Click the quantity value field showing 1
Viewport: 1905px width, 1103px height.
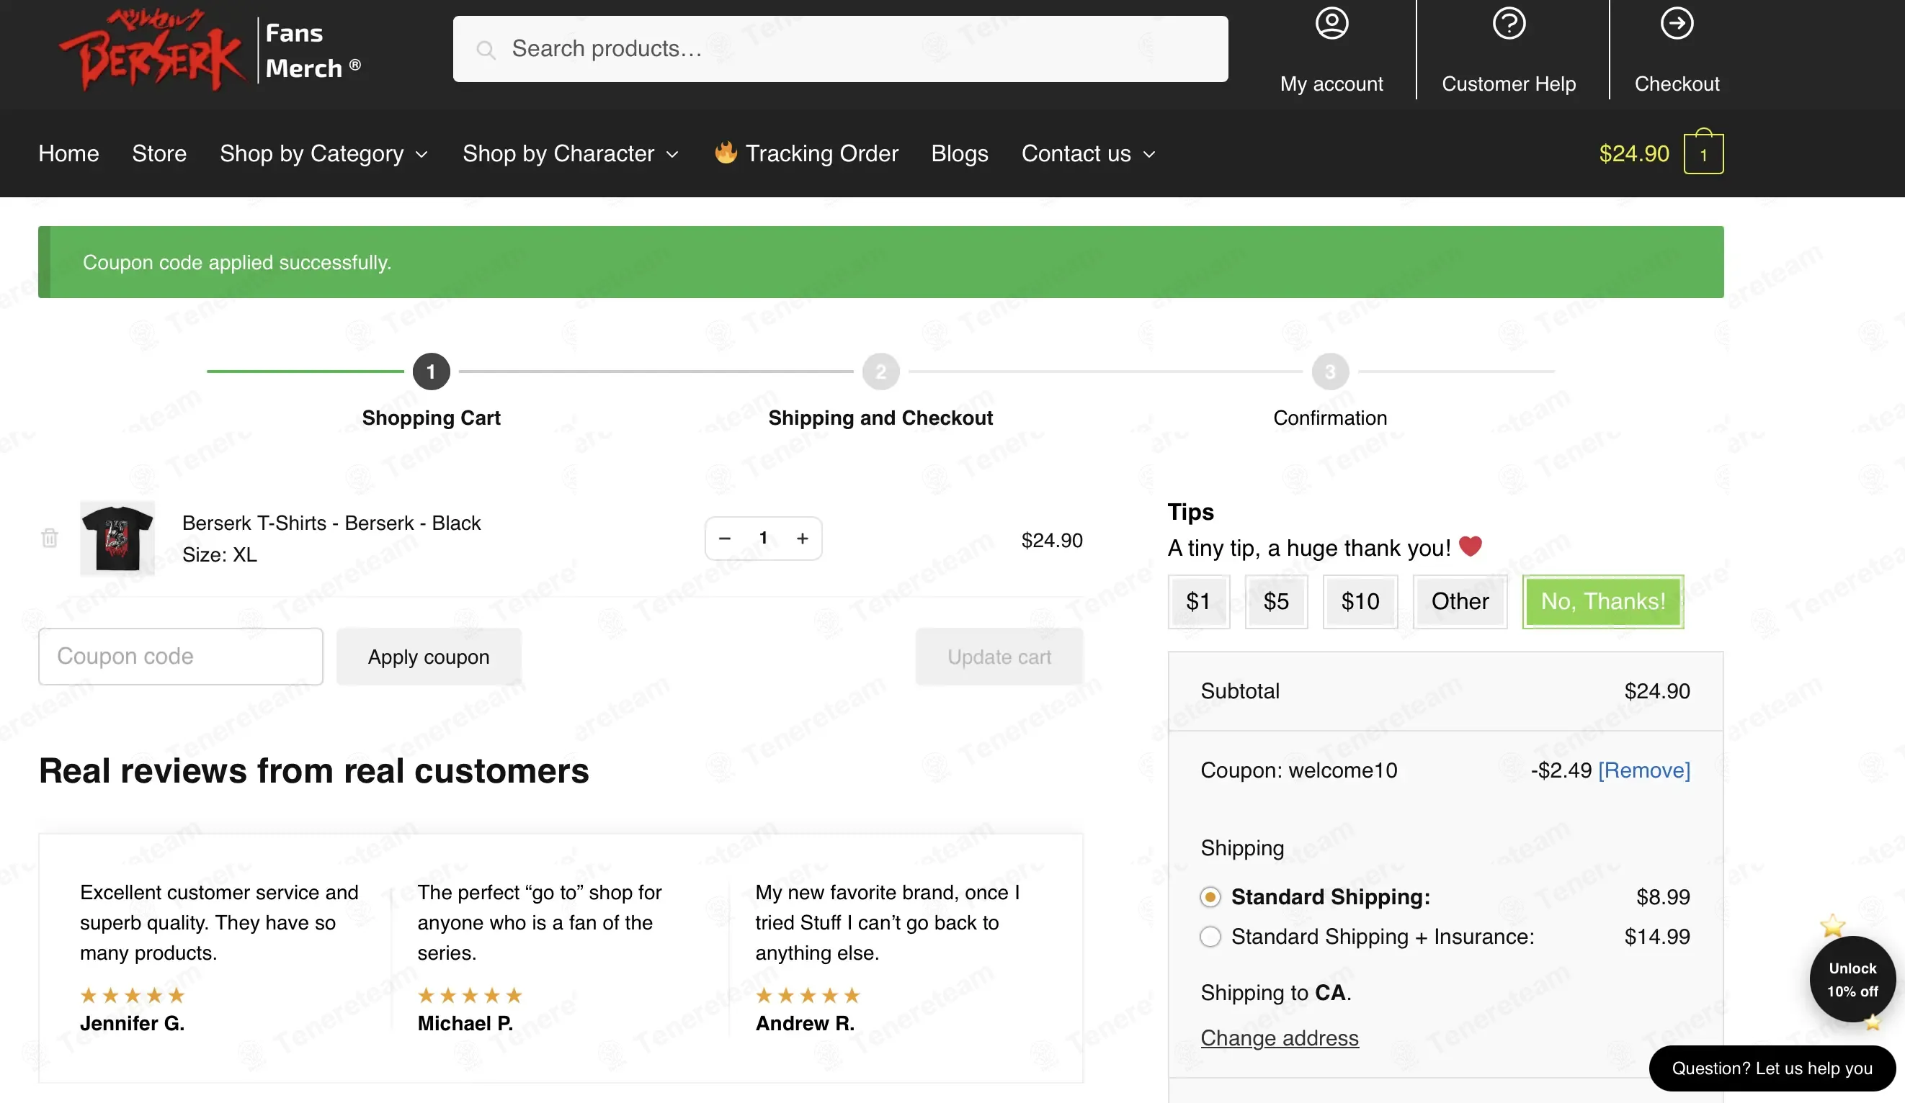point(763,538)
